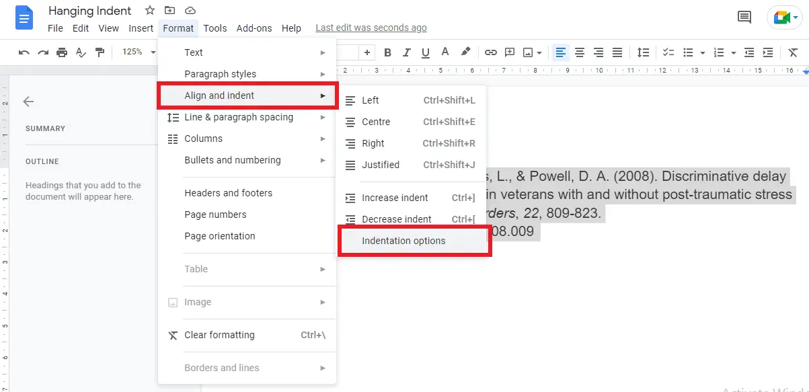Image resolution: width=809 pixels, height=392 pixels.
Task: Click the Redo icon
Action: (x=43, y=52)
